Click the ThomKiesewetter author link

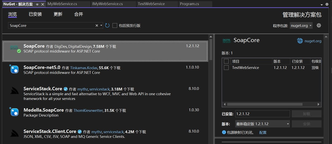point(88,110)
